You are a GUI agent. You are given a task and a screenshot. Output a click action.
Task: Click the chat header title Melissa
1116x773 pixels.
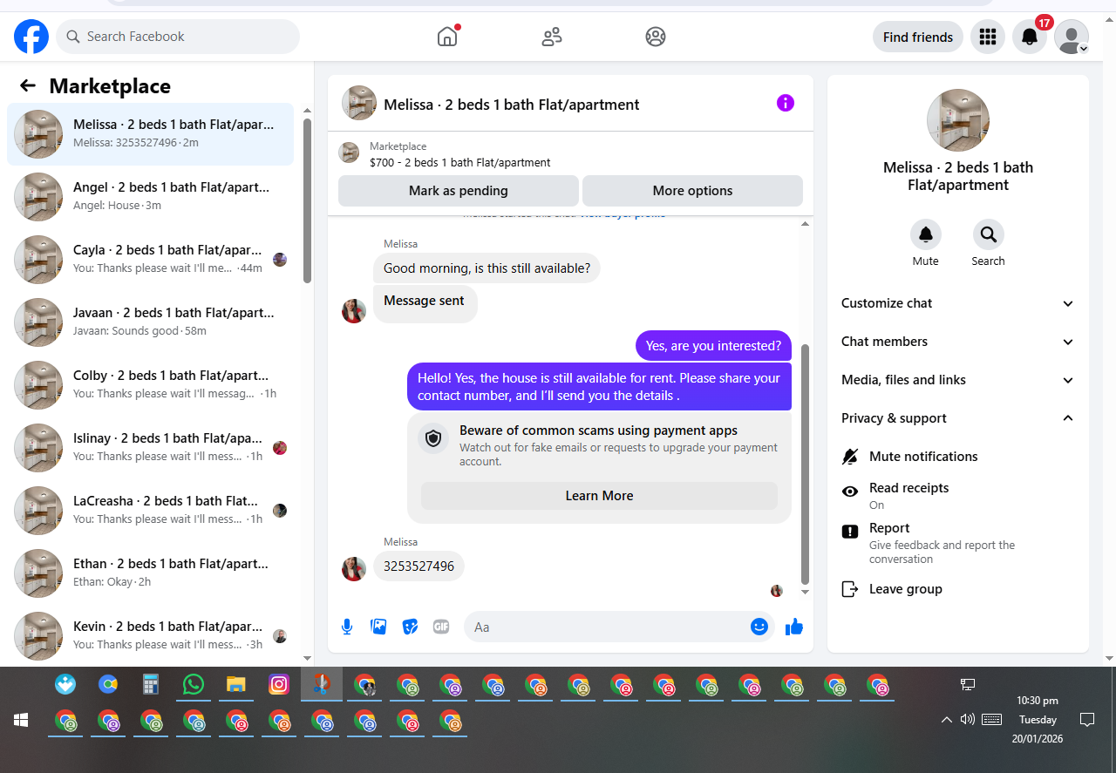(x=512, y=105)
